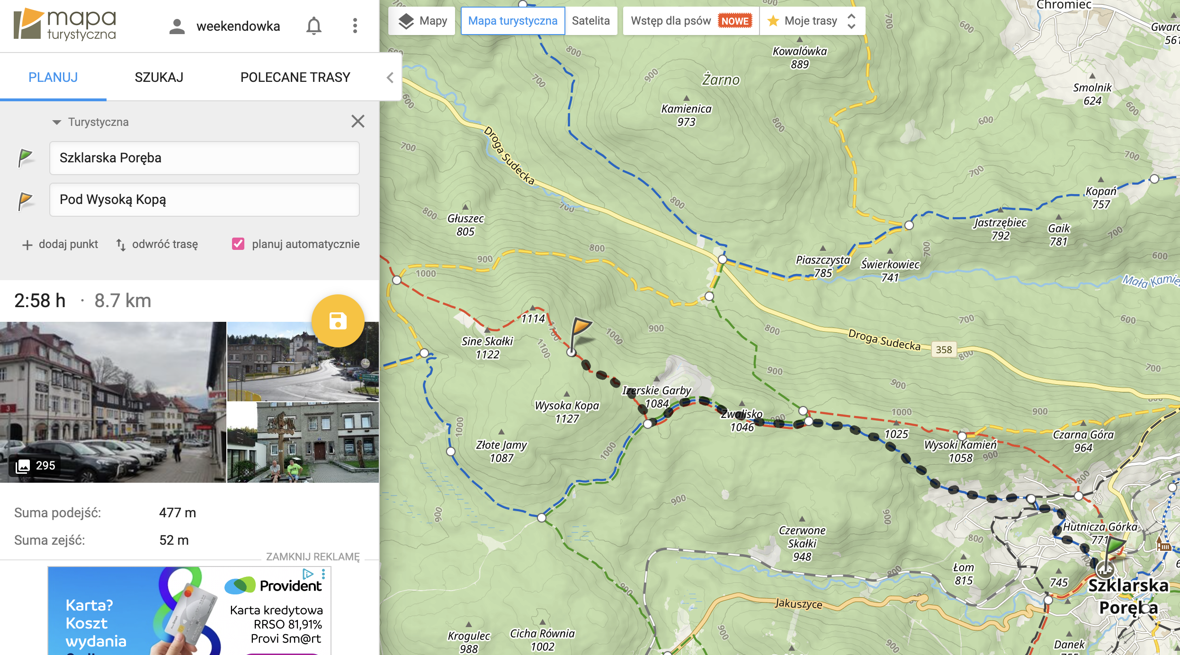Open the notifications bell
Viewport: 1180px width, 655px height.
point(313,26)
